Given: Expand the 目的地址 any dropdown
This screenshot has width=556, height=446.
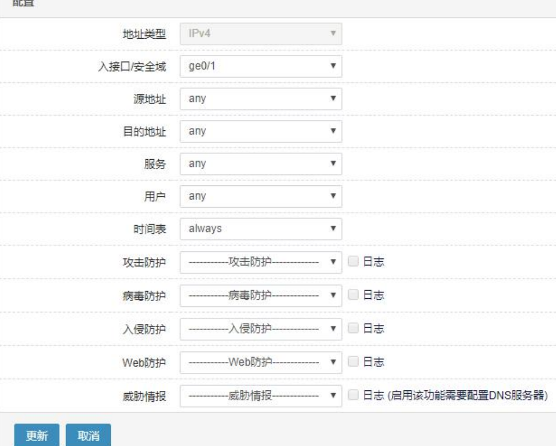Looking at the screenshot, I should (x=261, y=131).
